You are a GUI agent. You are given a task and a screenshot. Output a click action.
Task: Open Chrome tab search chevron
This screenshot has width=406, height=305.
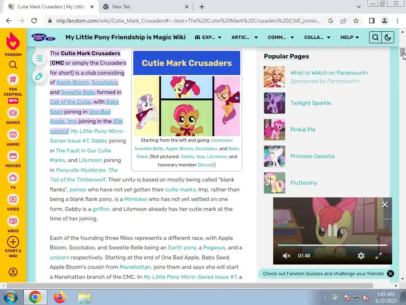[x=358, y=7]
